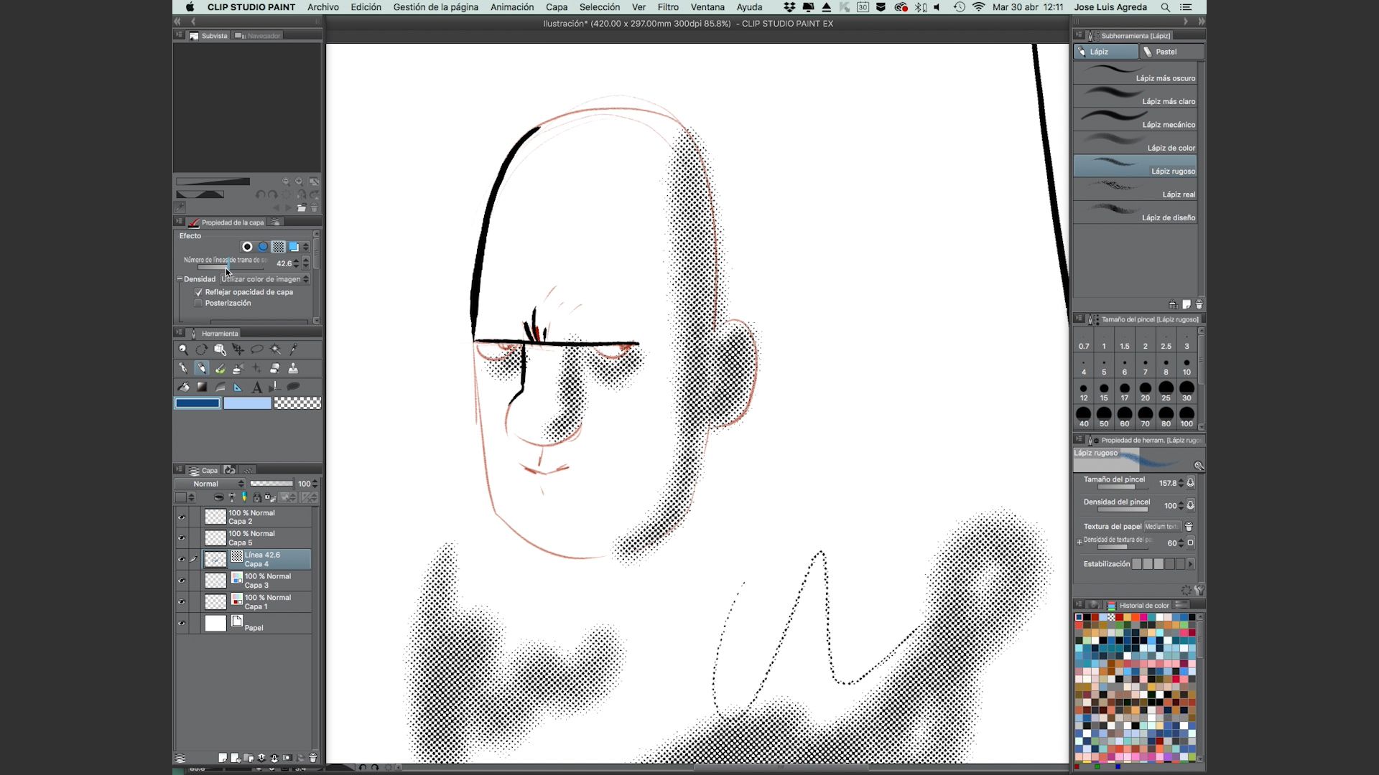Open the Normal blend mode dropdown
This screenshot has height=775, width=1379.
[x=211, y=484]
